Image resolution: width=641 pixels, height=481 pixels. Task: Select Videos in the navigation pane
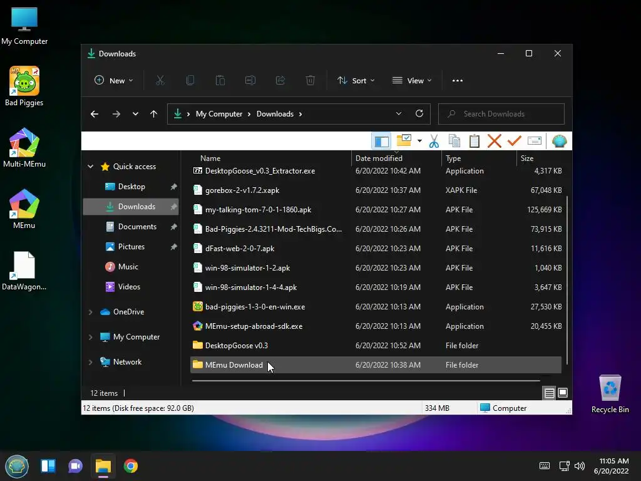[x=131, y=287]
